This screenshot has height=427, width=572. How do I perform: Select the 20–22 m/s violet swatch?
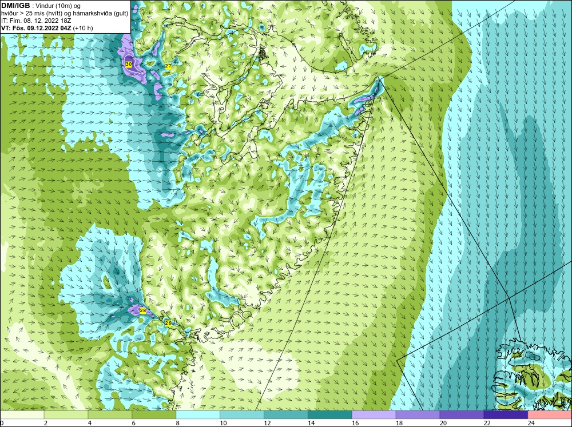coord(462,415)
